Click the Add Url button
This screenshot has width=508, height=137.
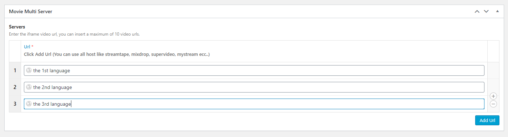click(487, 120)
